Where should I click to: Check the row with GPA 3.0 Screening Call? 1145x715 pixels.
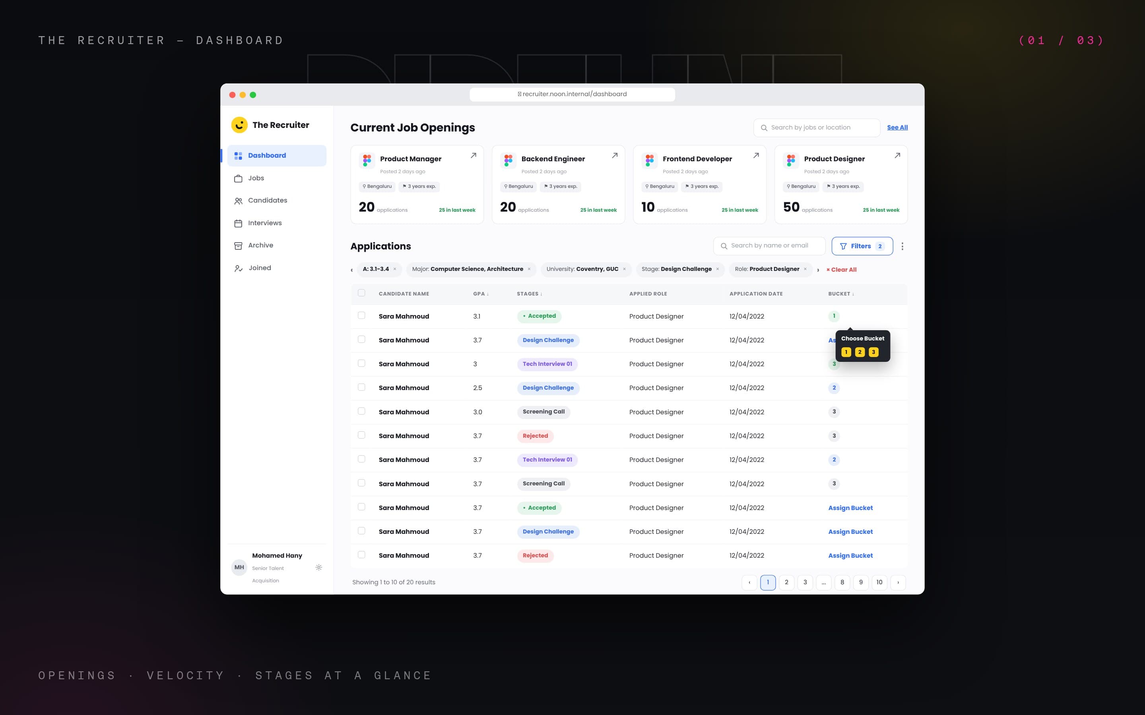(361, 411)
